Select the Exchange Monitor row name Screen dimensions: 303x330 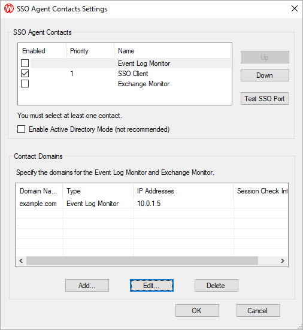144,84
